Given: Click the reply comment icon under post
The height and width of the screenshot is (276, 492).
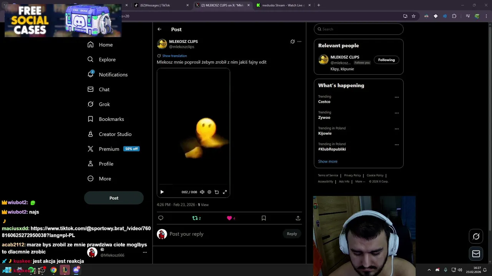Looking at the screenshot, I should click(161, 218).
